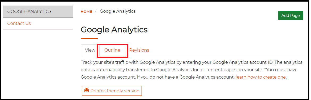Follow the 'learn how to create one' link
The width and height of the screenshot is (311, 100).
(x=261, y=77)
